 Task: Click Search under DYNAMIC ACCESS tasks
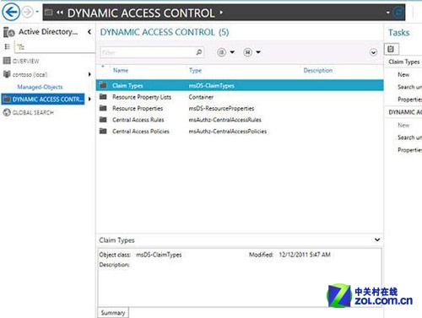409,137
